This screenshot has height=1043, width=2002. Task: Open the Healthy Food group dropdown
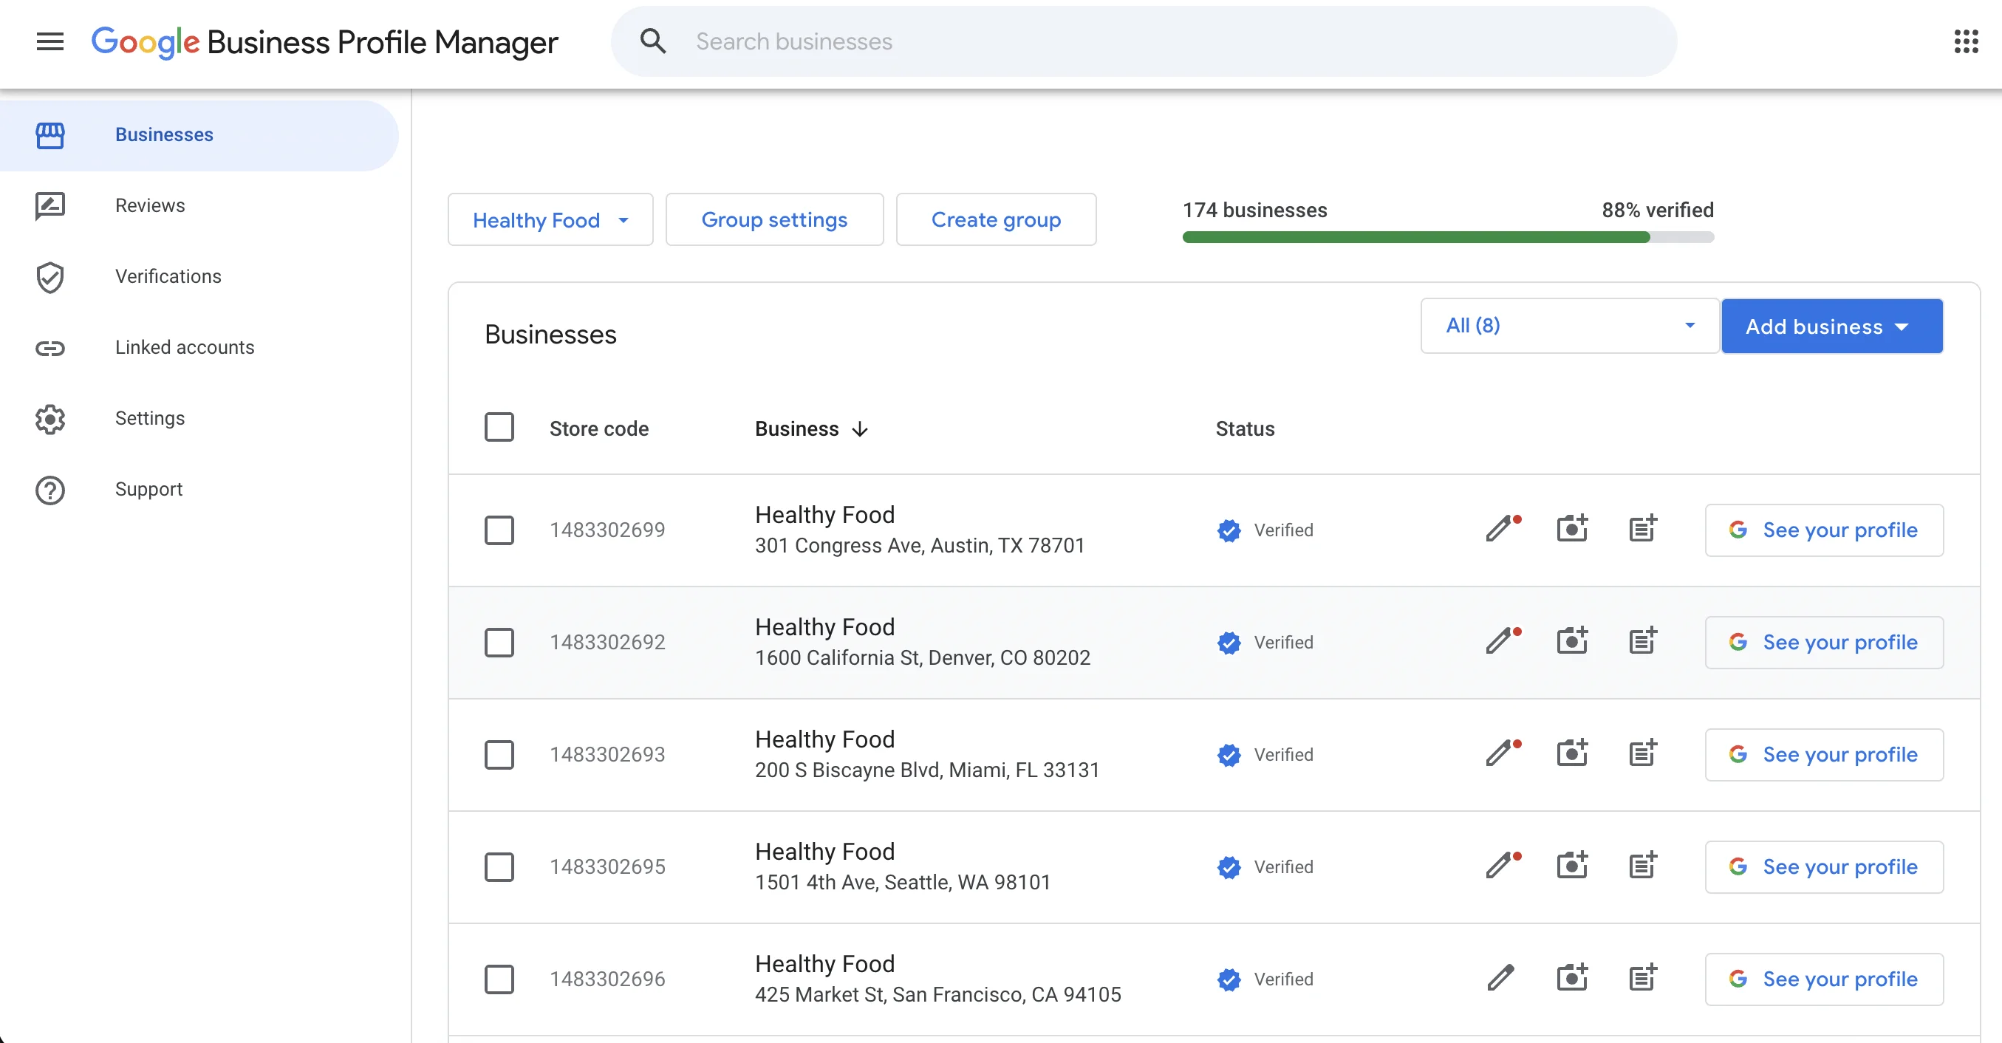point(550,220)
